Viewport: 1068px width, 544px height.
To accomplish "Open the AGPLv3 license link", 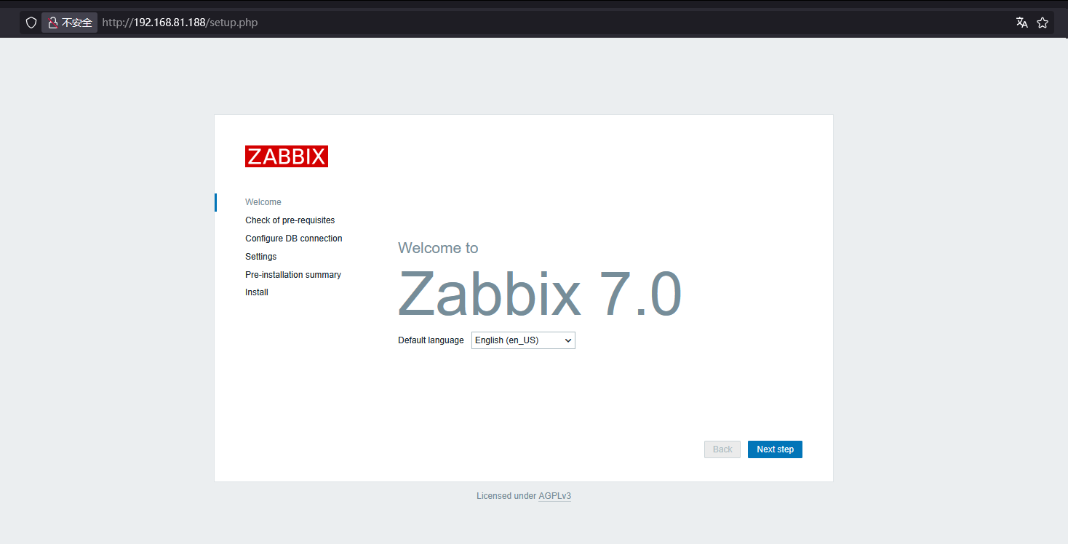I will click(x=554, y=495).
